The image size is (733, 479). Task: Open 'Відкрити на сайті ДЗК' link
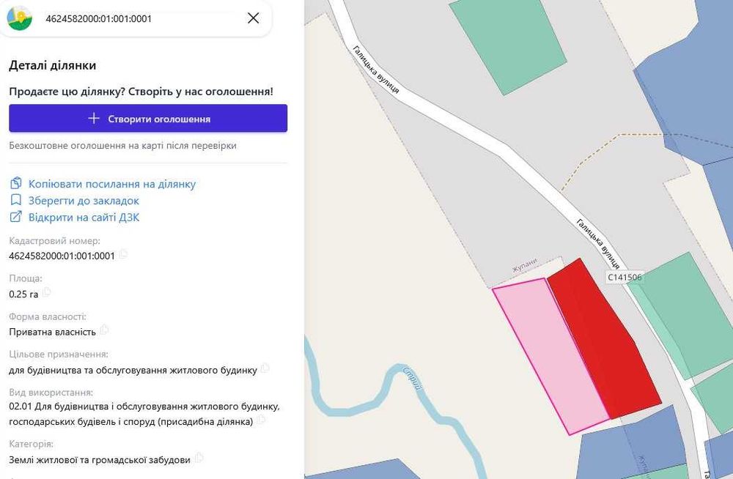click(84, 218)
